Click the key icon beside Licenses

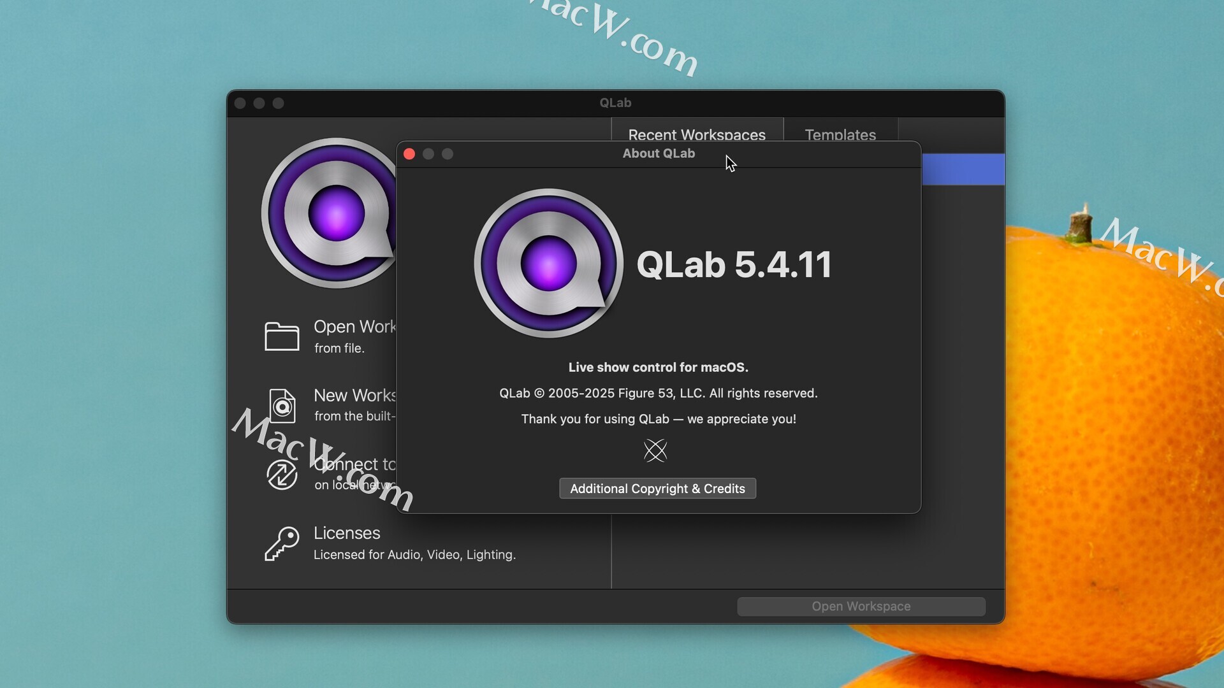(x=282, y=543)
